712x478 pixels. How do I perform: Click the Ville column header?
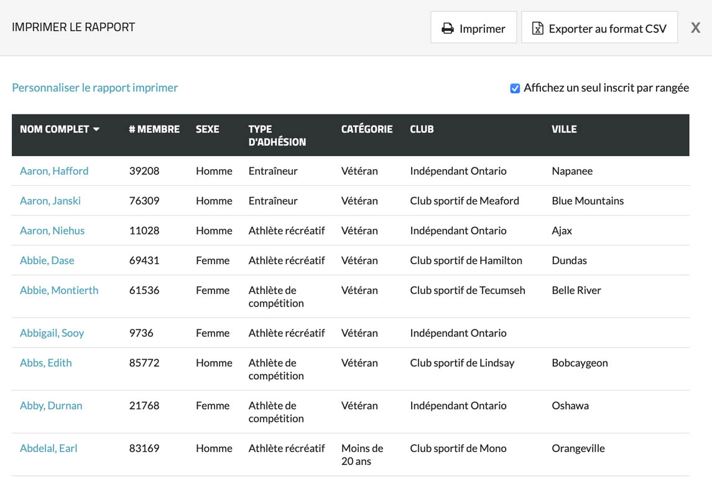coord(564,129)
